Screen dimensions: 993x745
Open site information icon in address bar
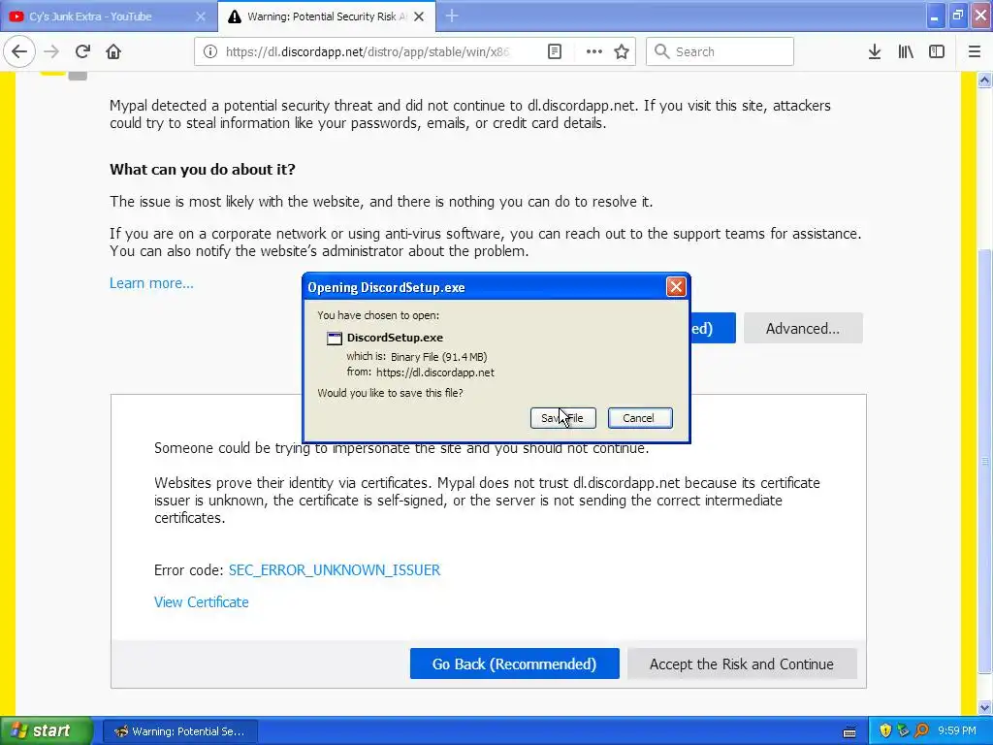(210, 52)
